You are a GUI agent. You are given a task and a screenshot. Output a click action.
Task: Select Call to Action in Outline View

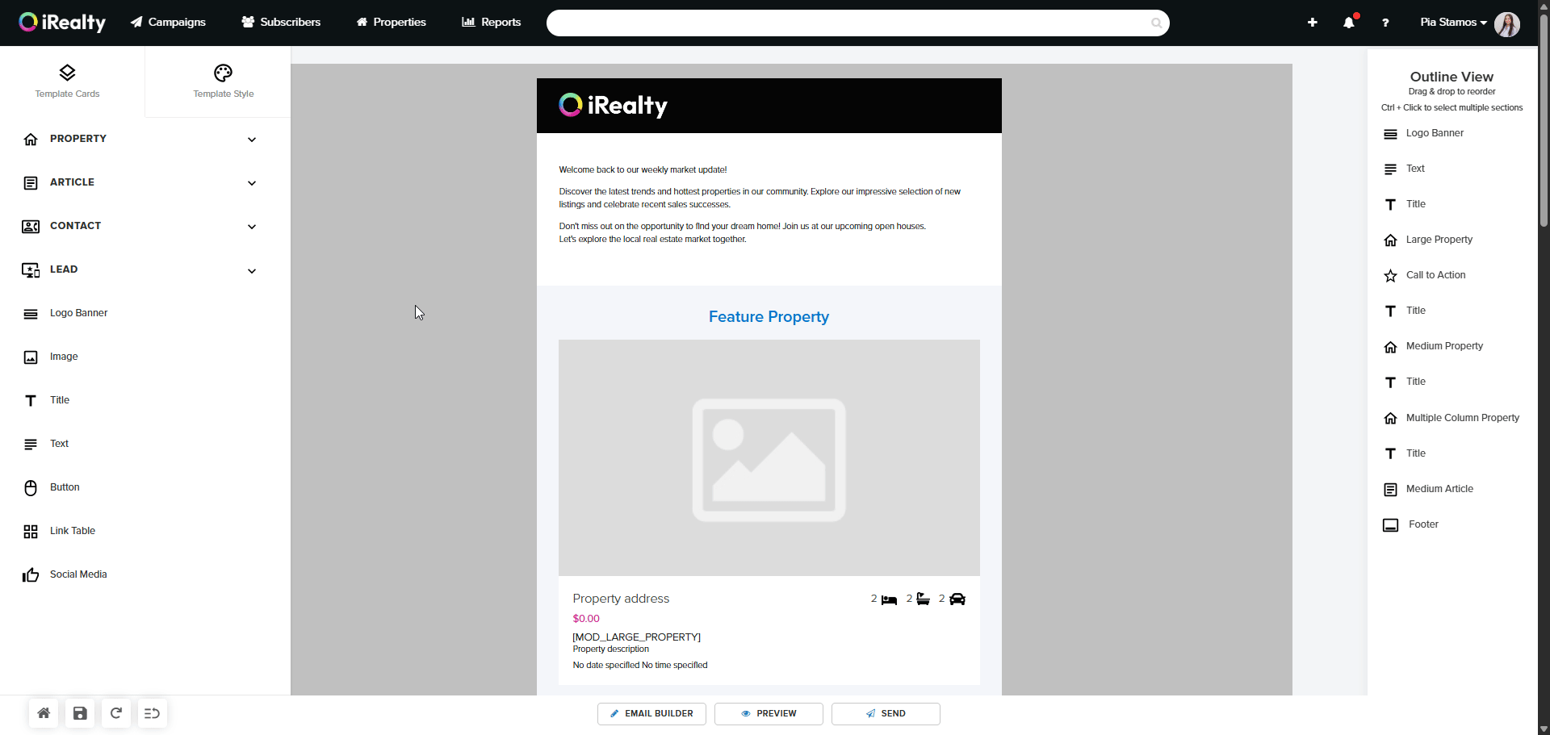(1435, 275)
